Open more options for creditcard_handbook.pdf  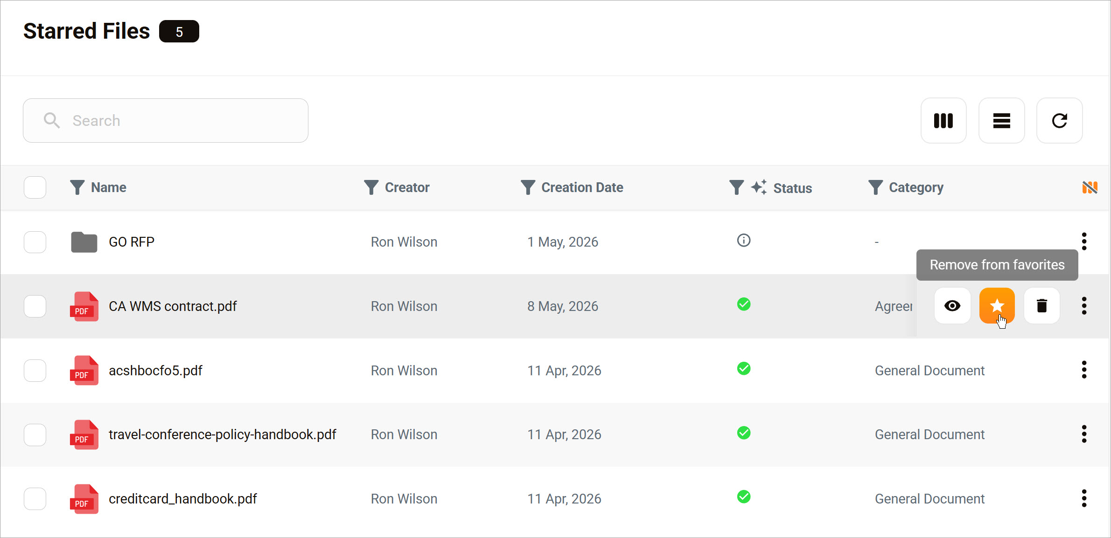[x=1084, y=498]
